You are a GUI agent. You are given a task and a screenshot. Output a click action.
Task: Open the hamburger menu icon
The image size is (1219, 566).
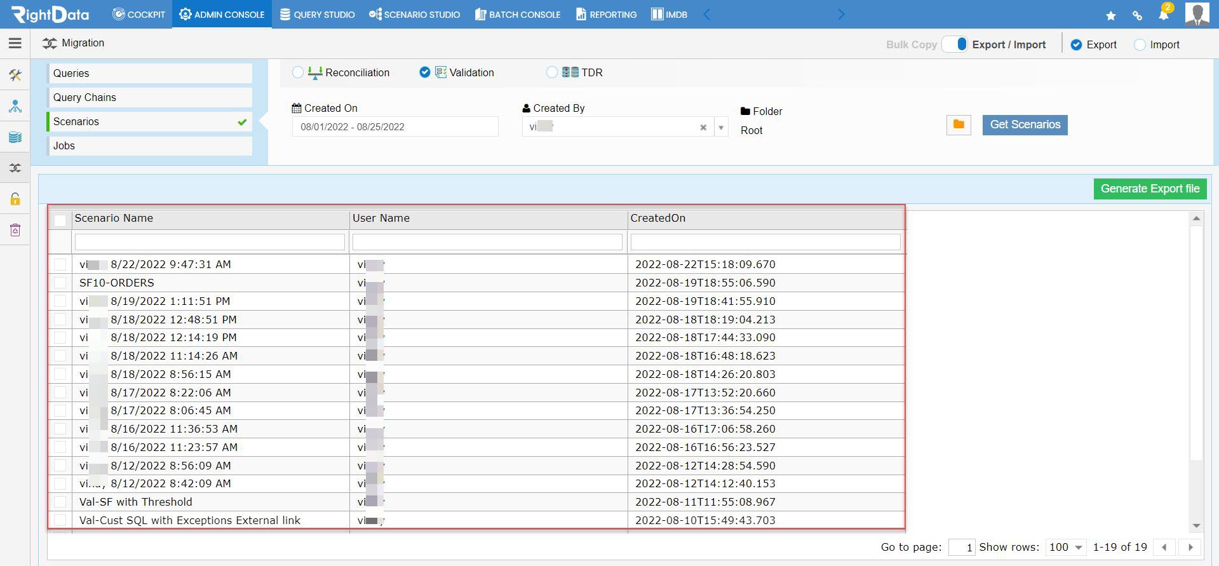click(15, 43)
